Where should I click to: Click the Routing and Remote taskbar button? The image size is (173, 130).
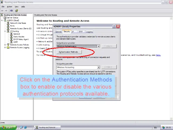coord(48,128)
